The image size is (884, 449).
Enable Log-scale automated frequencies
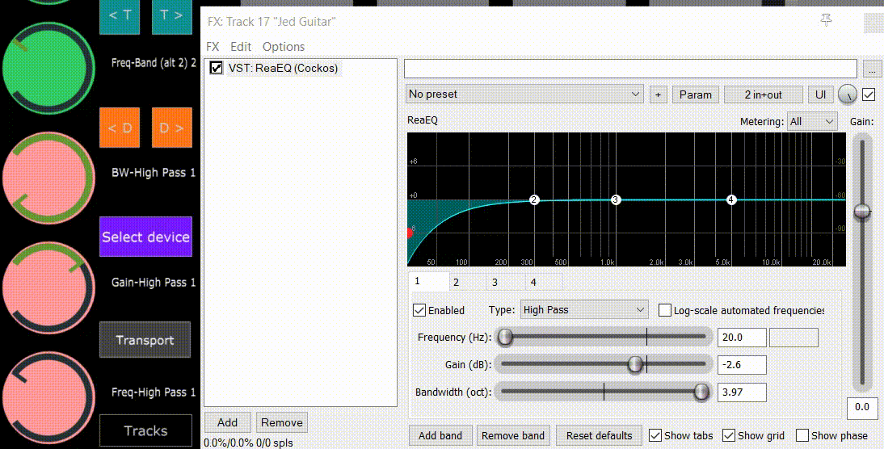665,310
